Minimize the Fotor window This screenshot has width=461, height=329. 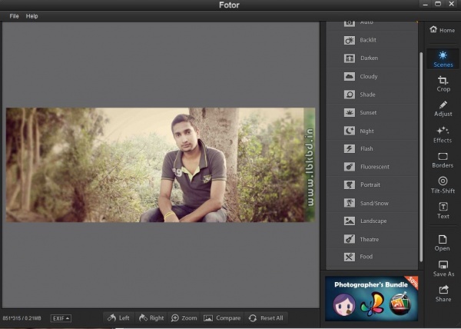tap(425, 4)
